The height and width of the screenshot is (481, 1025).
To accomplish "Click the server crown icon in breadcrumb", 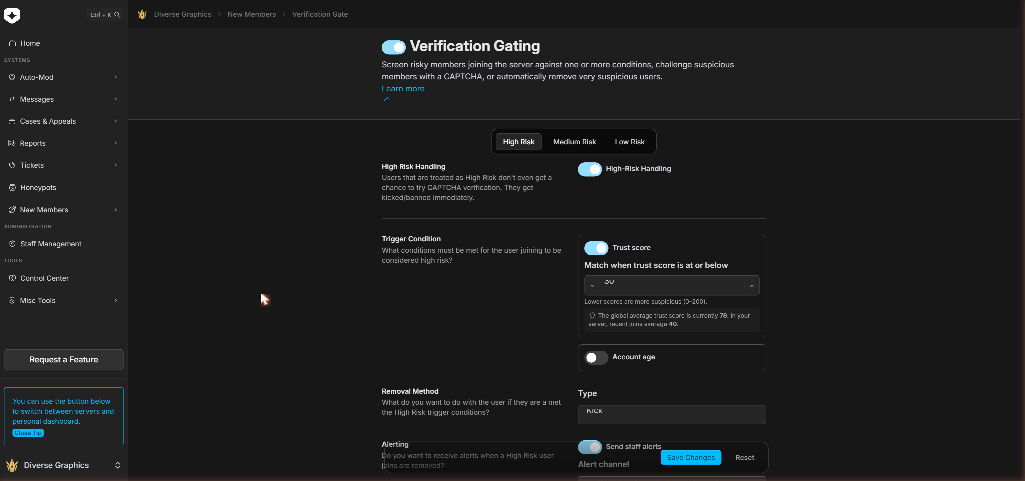I will coord(142,14).
